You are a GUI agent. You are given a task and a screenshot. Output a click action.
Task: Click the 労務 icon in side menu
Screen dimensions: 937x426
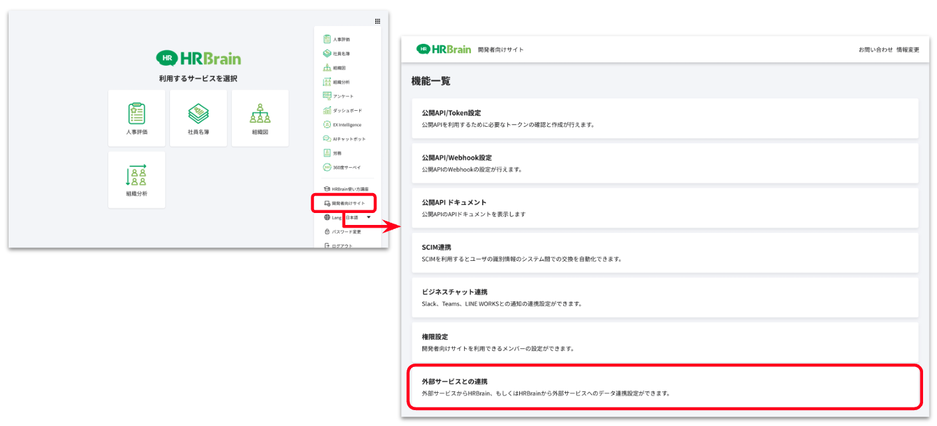[x=327, y=153]
